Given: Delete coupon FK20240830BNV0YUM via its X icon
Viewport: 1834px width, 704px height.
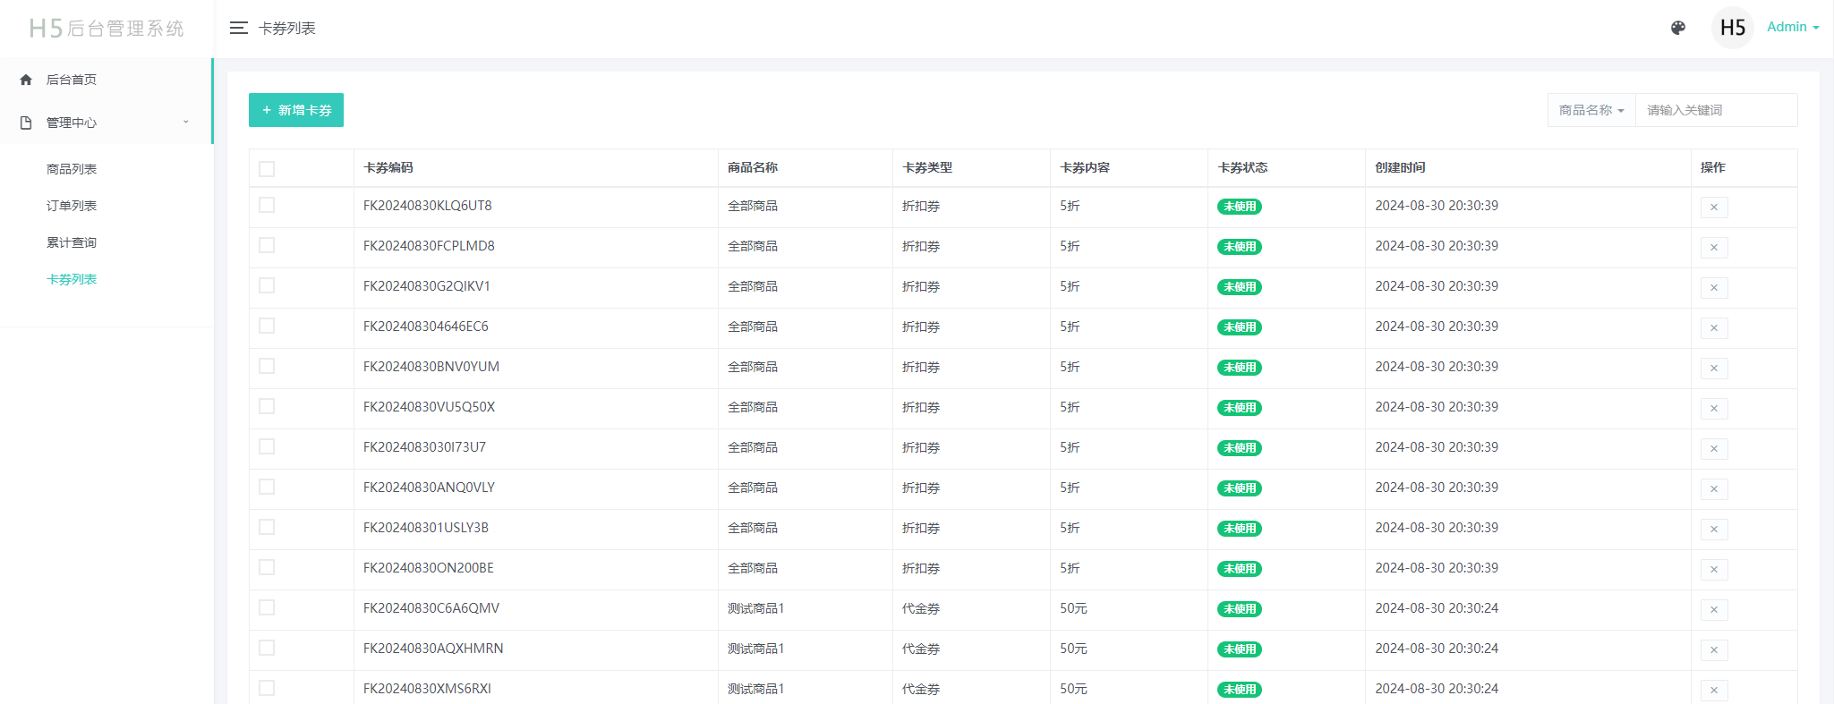Looking at the screenshot, I should [x=1714, y=369].
